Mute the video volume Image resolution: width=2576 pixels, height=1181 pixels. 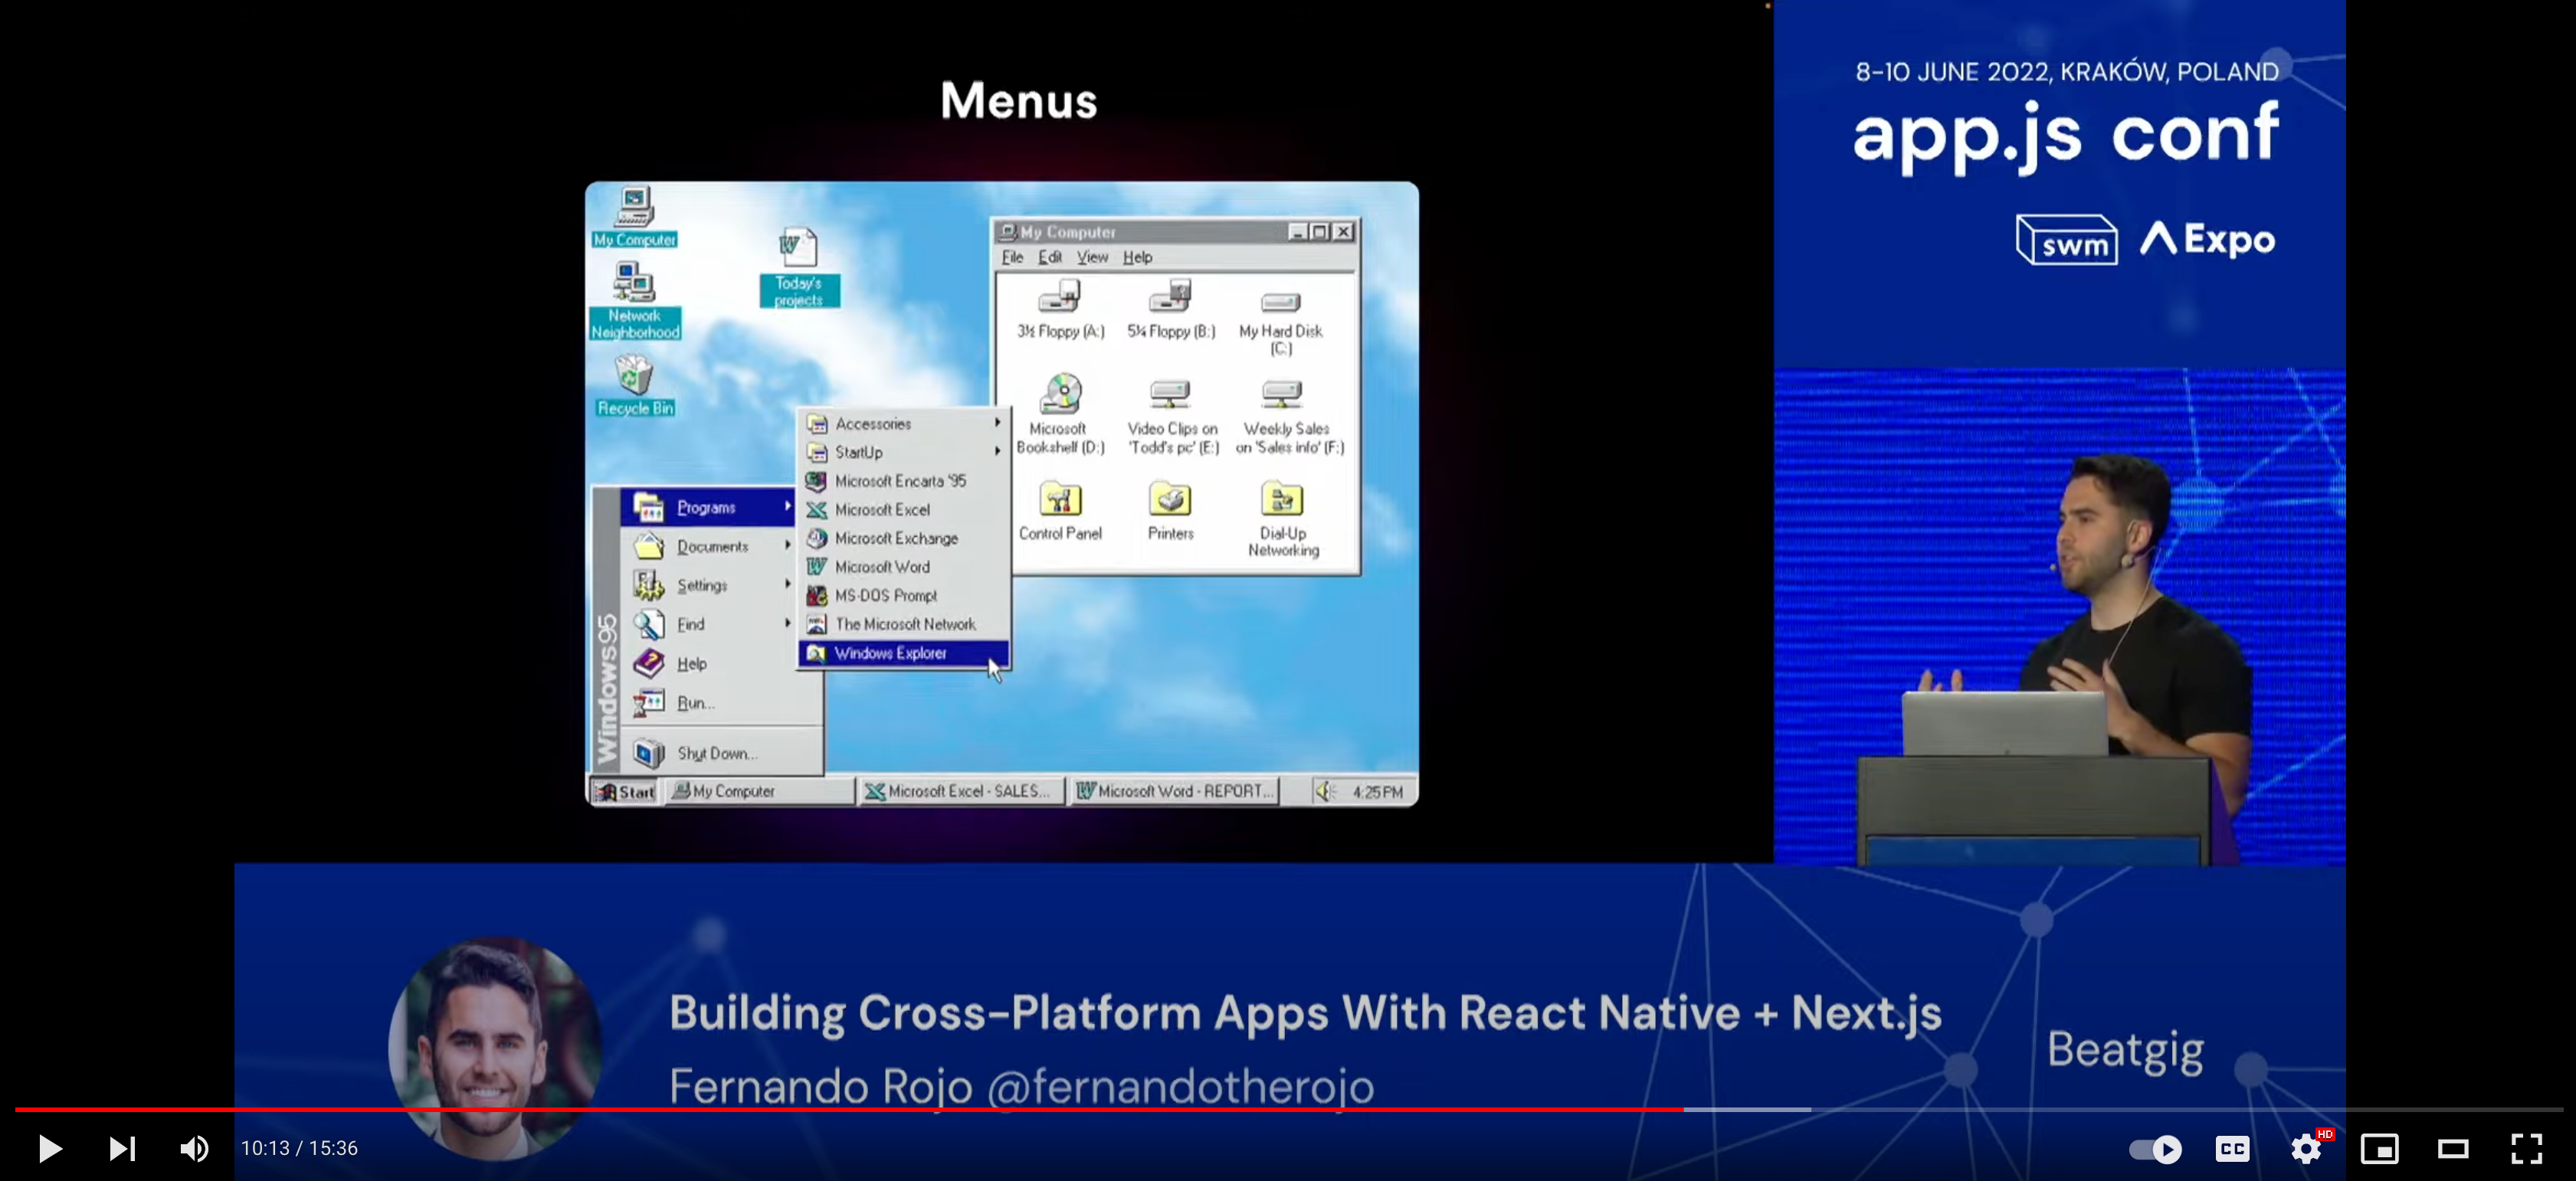[x=195, y=1148]
